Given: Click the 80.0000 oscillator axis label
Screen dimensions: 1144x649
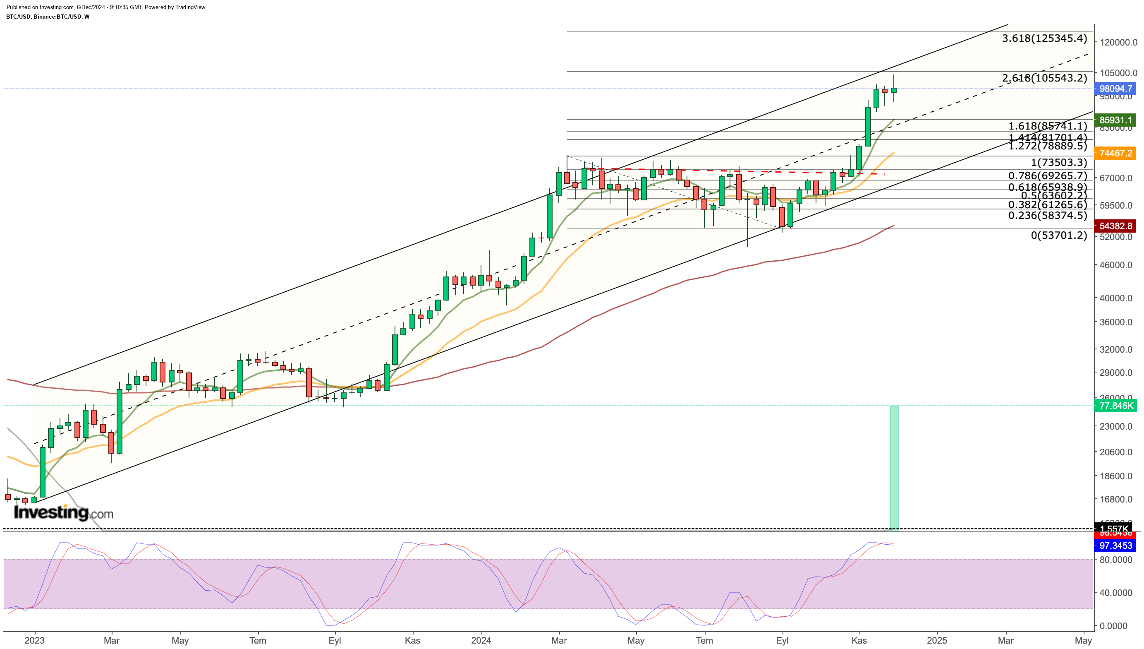Looking at the screenshot, I should 1115,560.
